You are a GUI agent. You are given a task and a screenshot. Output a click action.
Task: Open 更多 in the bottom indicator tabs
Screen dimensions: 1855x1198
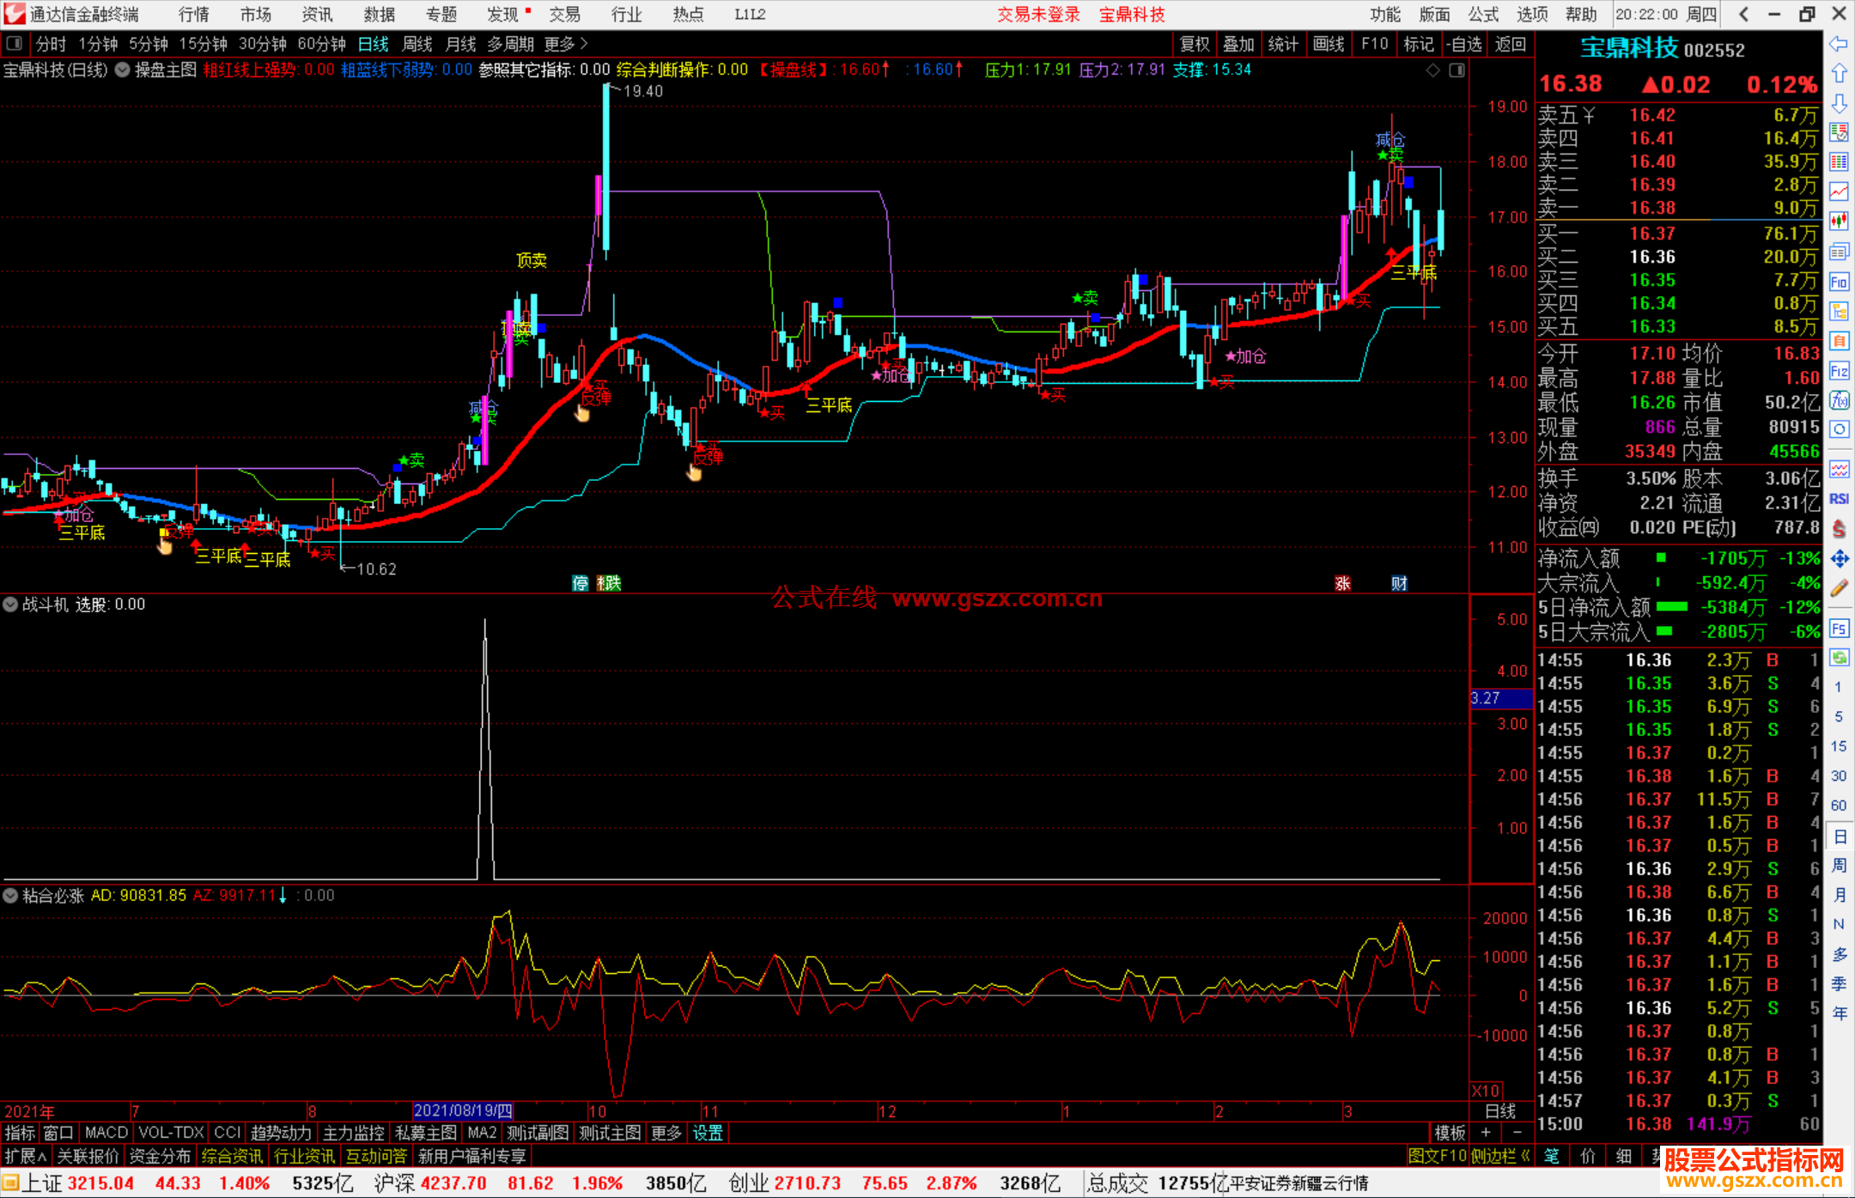tap(666, 1133)
